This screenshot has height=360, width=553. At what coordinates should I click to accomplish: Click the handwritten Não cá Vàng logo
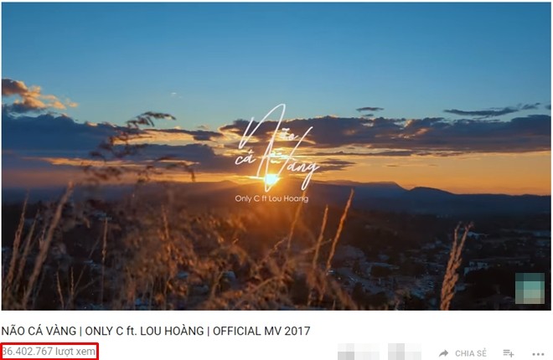pos(276,148)
